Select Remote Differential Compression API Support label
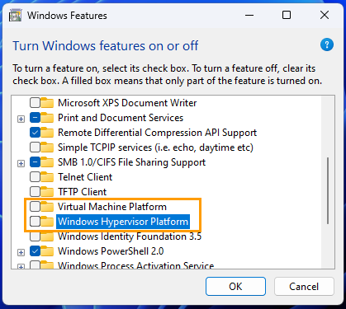The width and height of the screenshot is (346, 309). point(157,133)
